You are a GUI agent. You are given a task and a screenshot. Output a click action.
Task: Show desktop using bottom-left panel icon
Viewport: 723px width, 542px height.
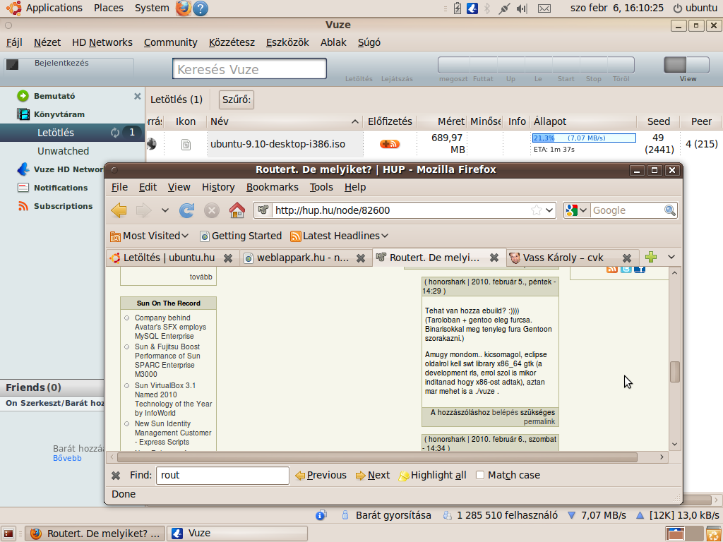pyautogui.click(x=8, y=534)
